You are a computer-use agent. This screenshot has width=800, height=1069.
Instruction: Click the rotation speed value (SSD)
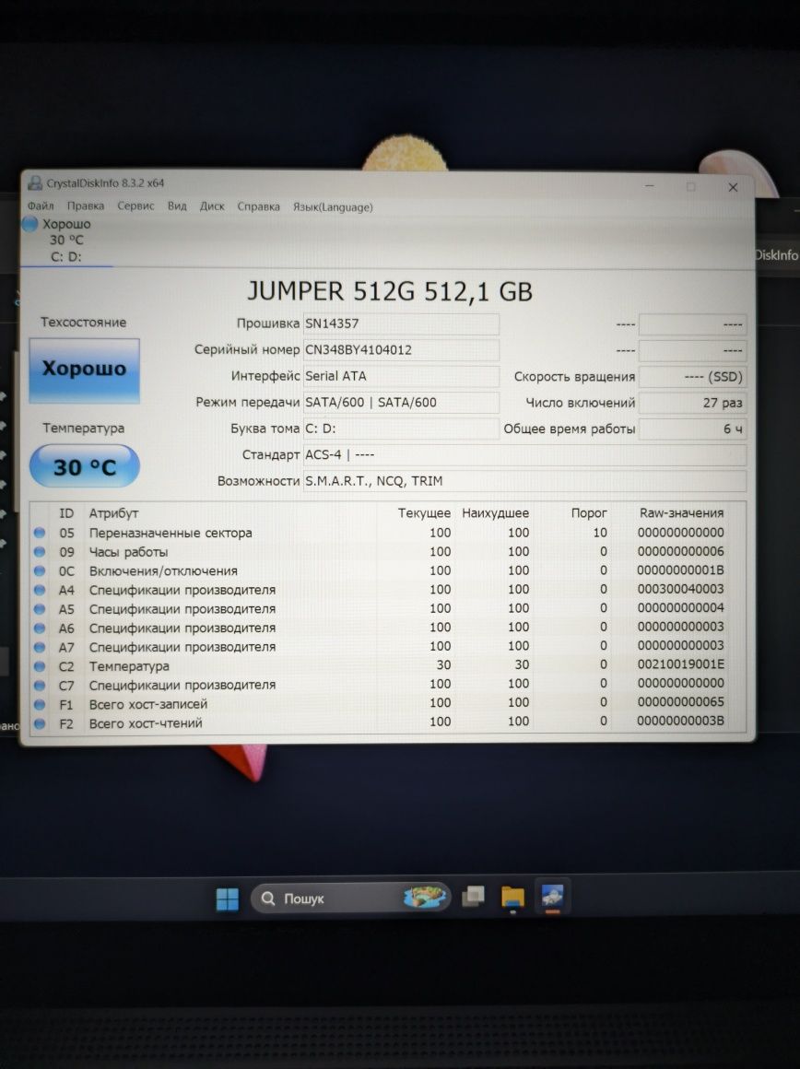coord(692,377)
